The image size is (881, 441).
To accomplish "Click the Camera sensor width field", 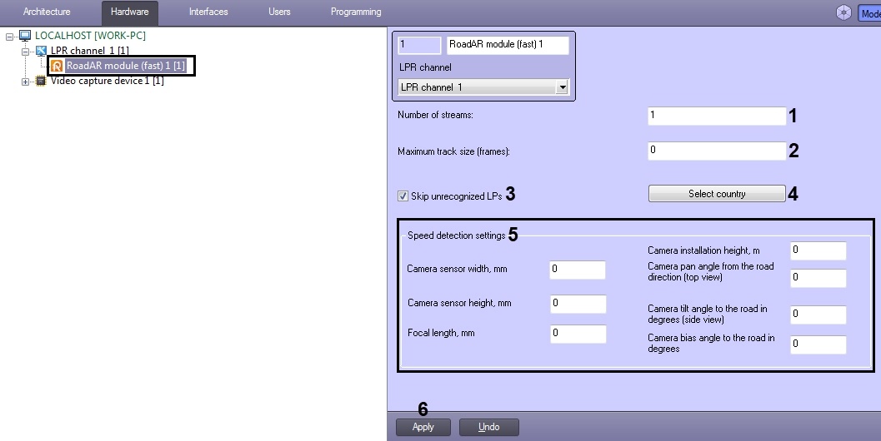I will [577, 270].
